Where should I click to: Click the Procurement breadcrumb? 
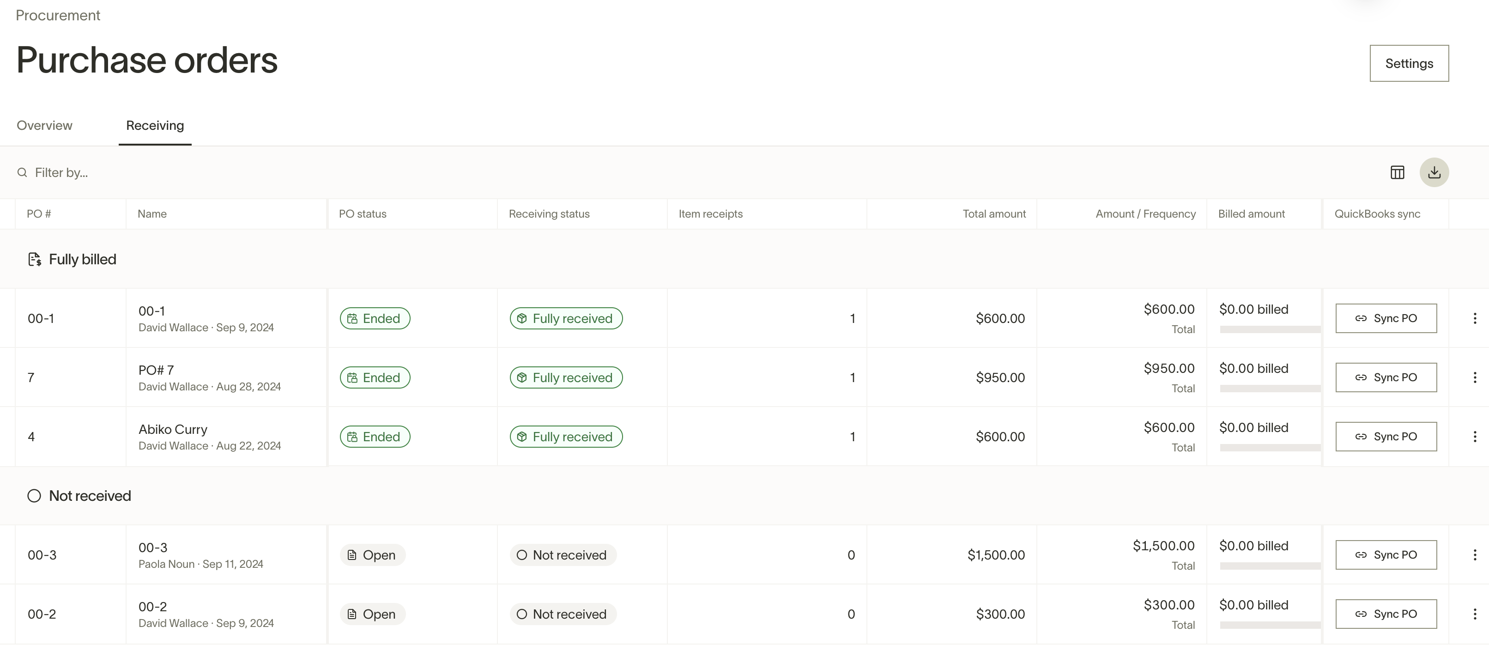coord(58,15)
